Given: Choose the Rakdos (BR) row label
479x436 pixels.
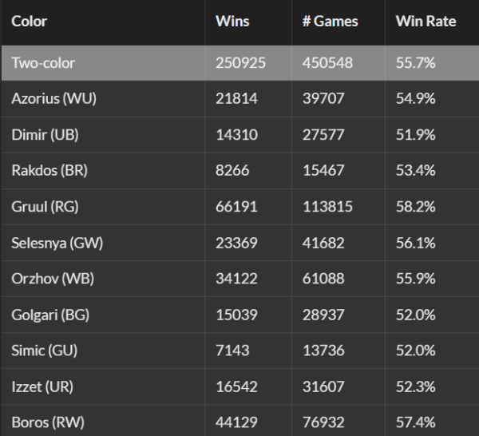Looking at the screenshot, I should [x=49, y=171].
